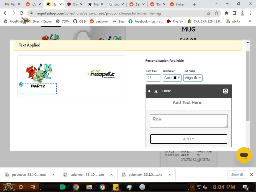
Task: Open the green notes app on taskbar
Action: click(x=62, y=187)
